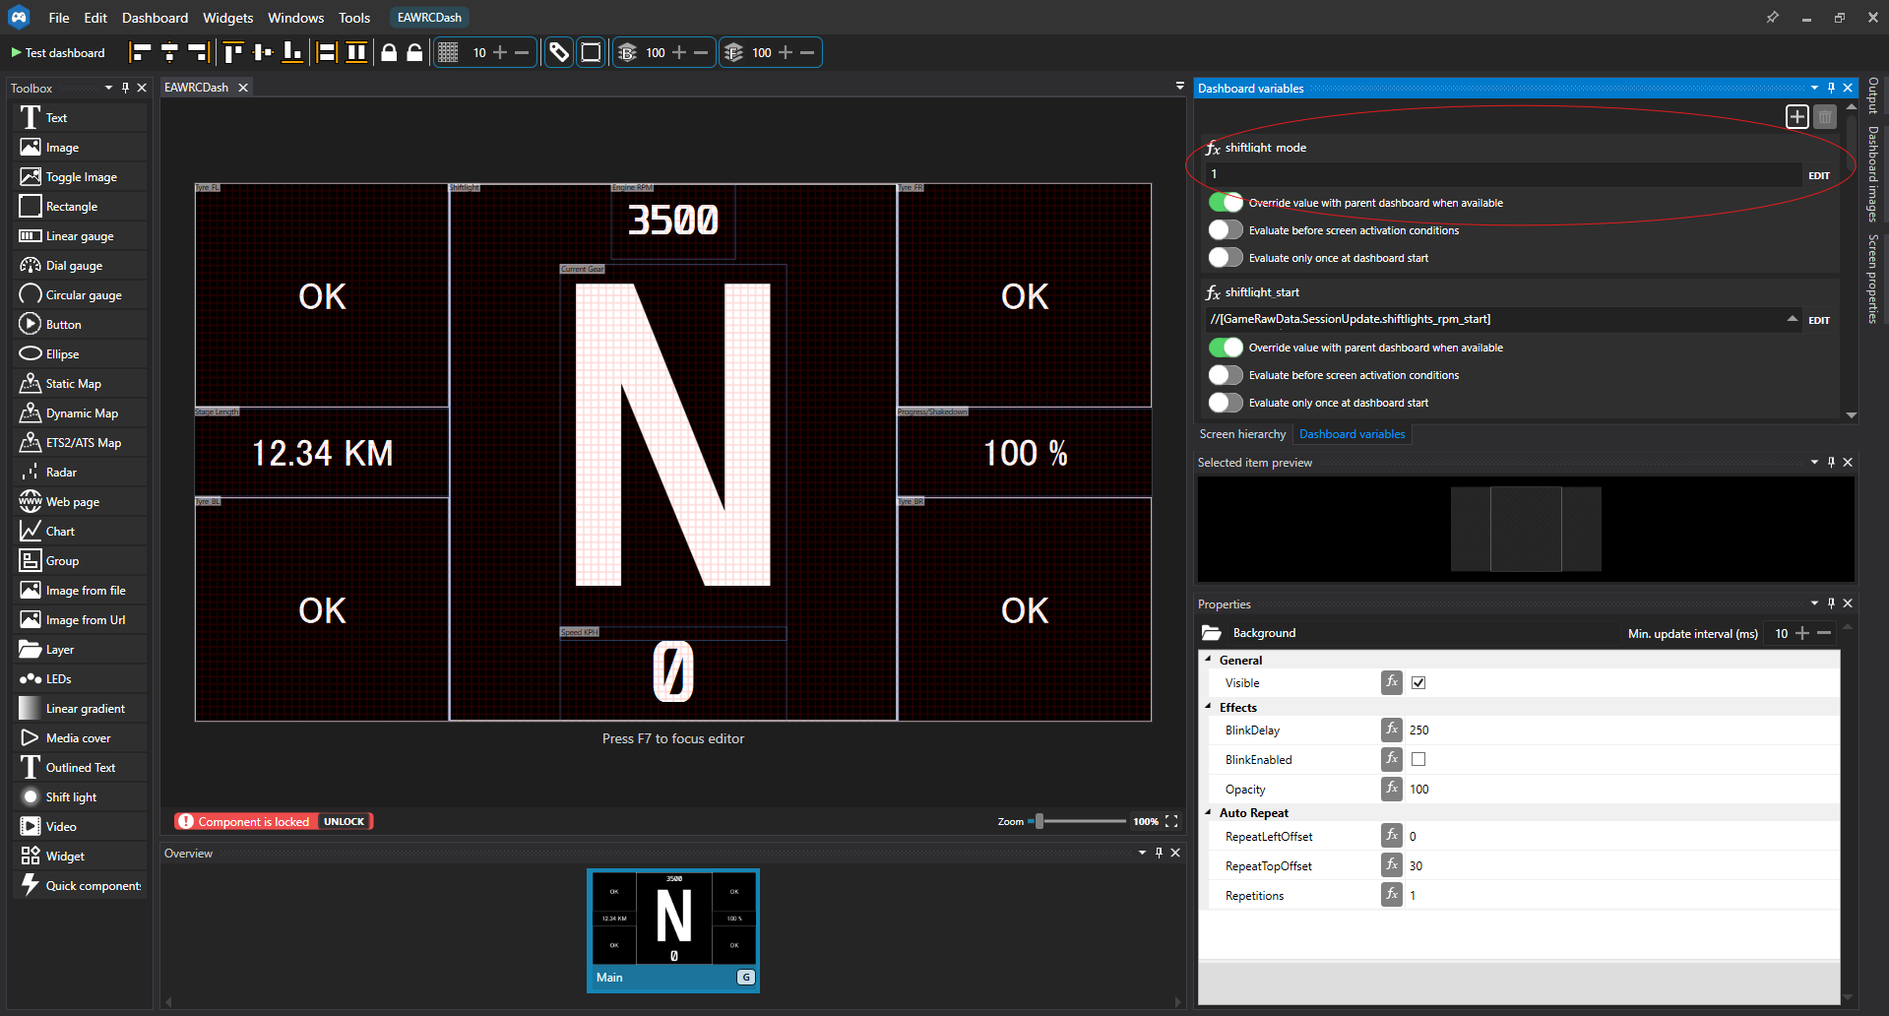Click the background layer opacity icon
Image resolution: width=1889 pixels, height=1016 pixels.
point(627,52)
